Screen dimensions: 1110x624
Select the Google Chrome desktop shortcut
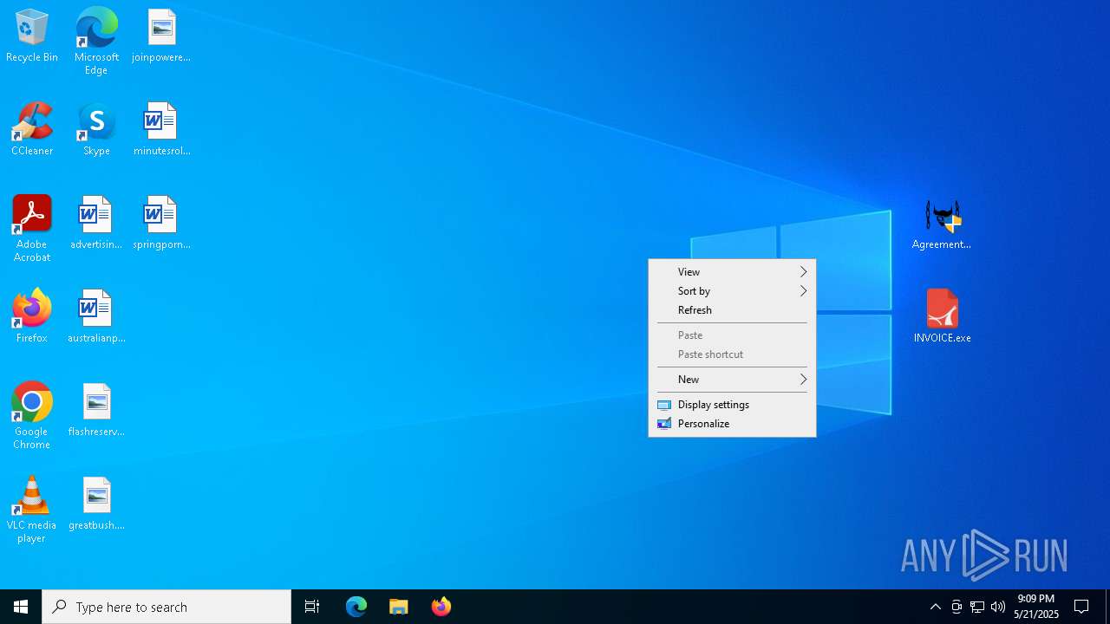(32, 416)
